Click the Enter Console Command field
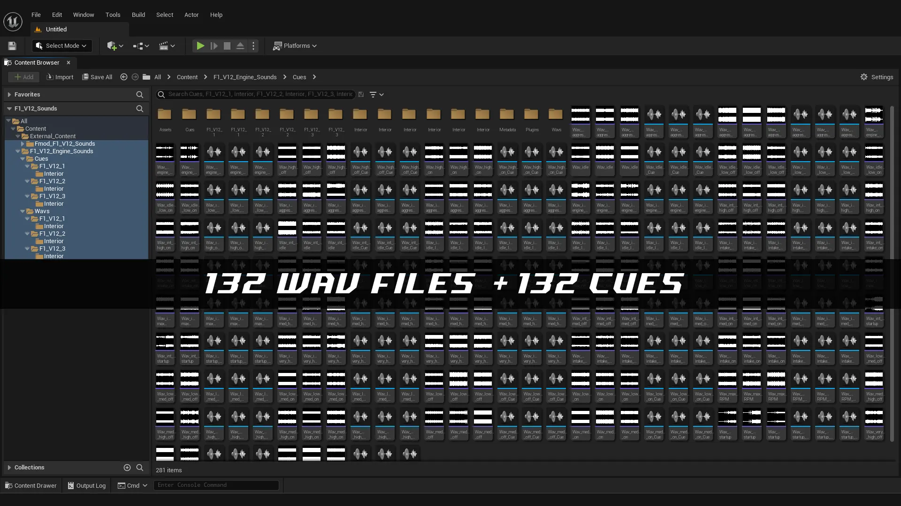 coord(216,485)
